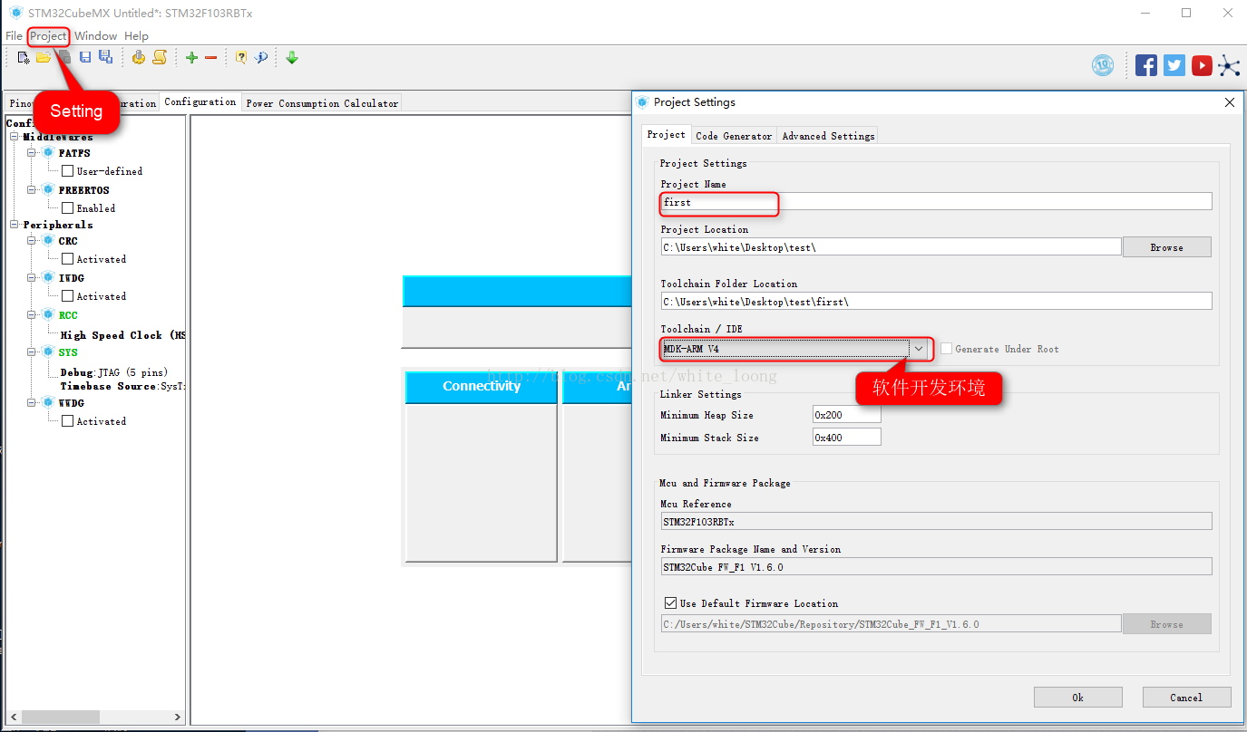The image size is (1247, 732).
Task: Click the RCC cube icon in the tree
Action: click(48, 314)
